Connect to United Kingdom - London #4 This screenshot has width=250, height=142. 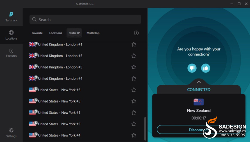click(x=85, y=78)
